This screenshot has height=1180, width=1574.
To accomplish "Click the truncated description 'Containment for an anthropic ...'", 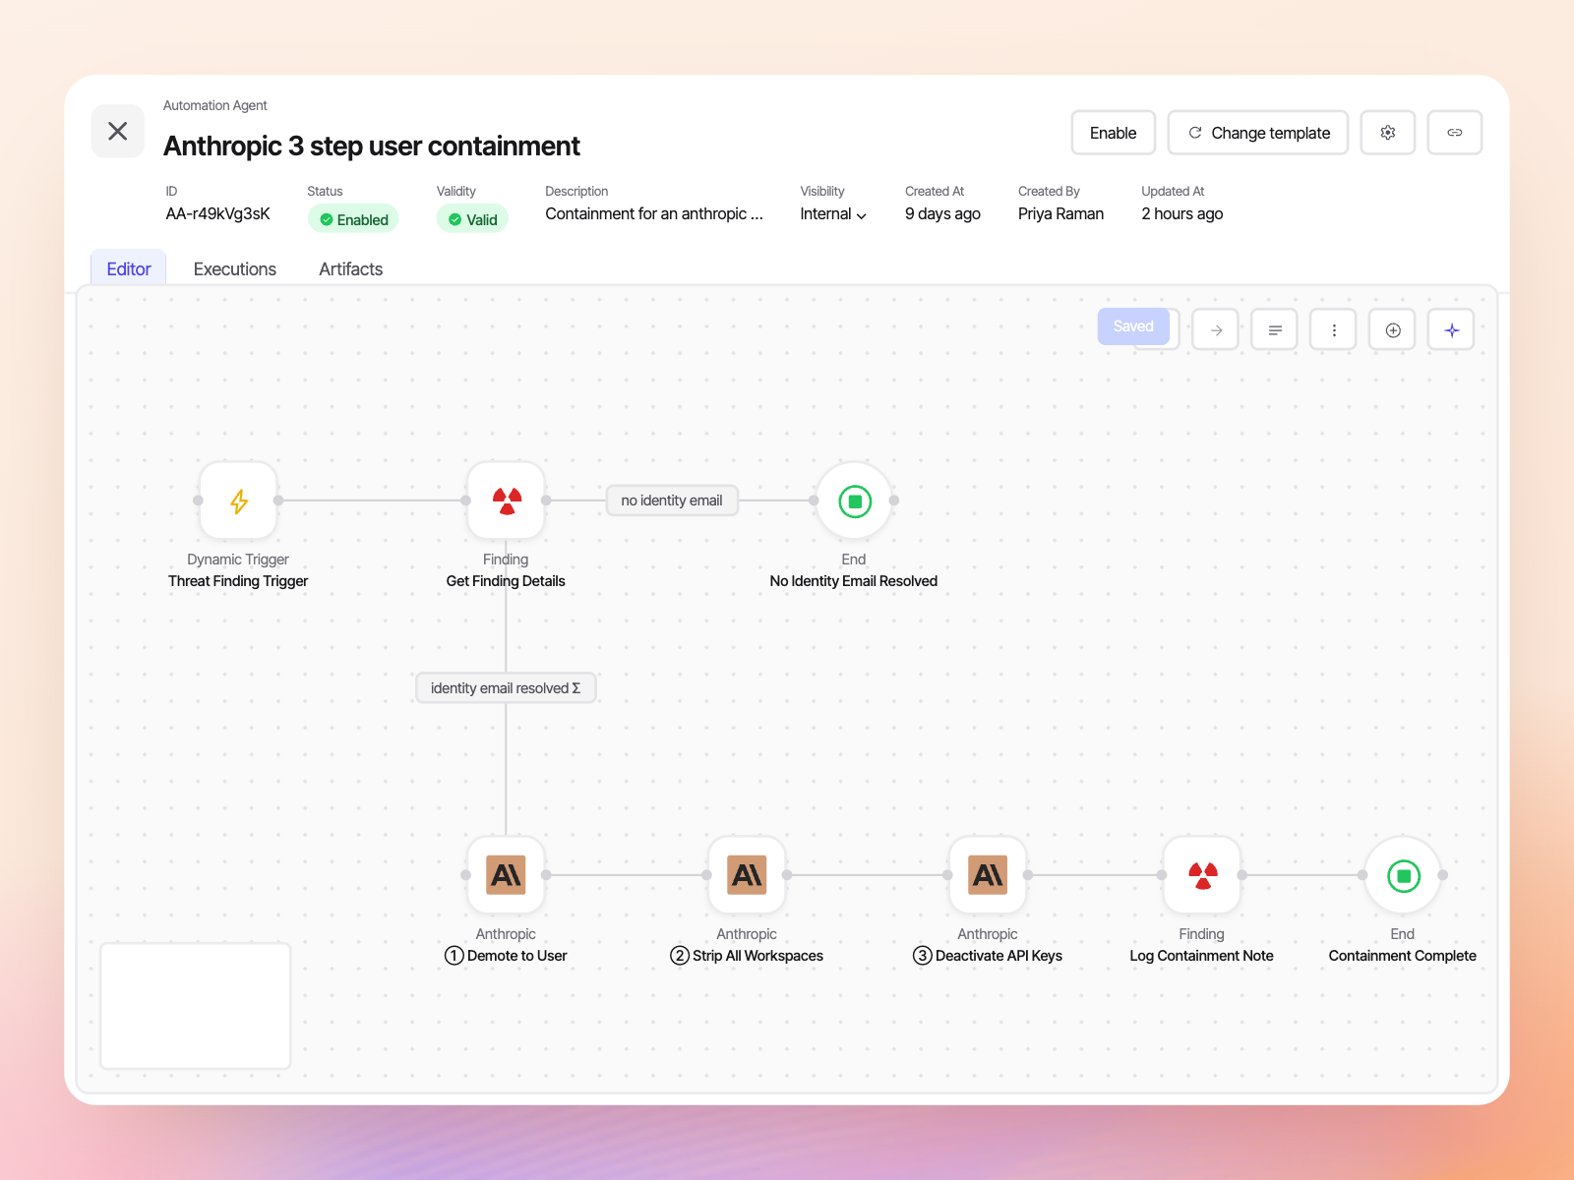I will pyautogui.click(x=654, y=213).
